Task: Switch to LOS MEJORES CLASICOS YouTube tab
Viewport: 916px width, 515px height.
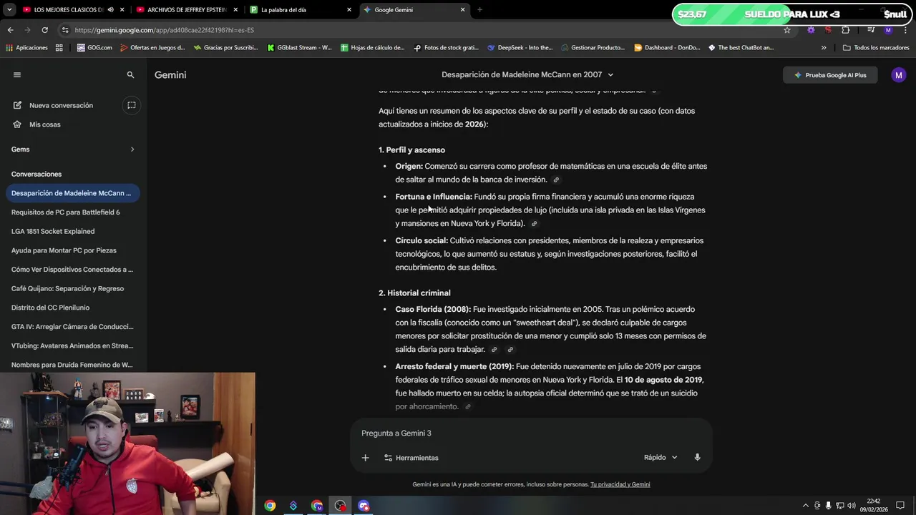Action: pyautogui.click(x=69, y=10)
